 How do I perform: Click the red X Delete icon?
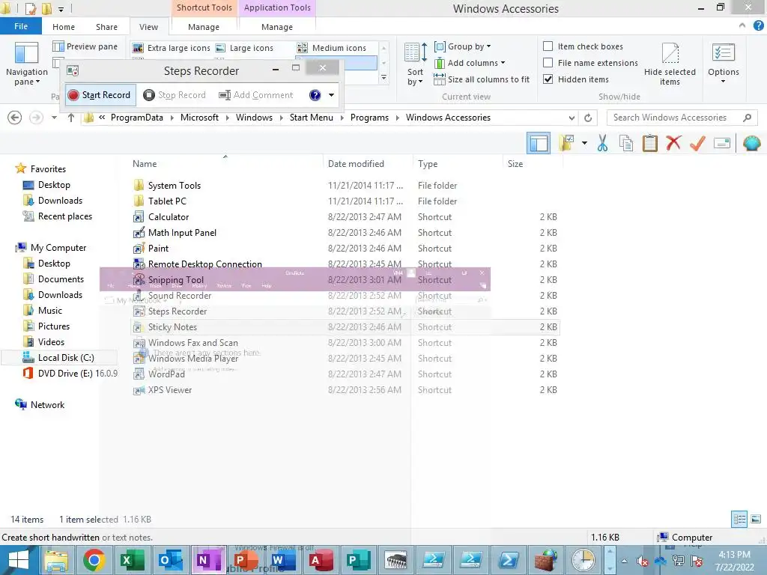point(673,143)
